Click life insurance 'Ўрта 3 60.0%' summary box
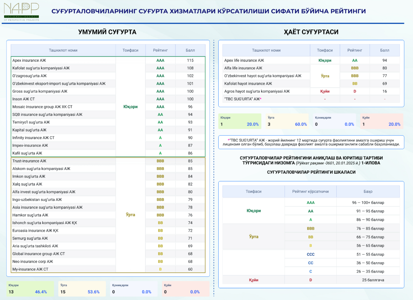 coord(287,121)
